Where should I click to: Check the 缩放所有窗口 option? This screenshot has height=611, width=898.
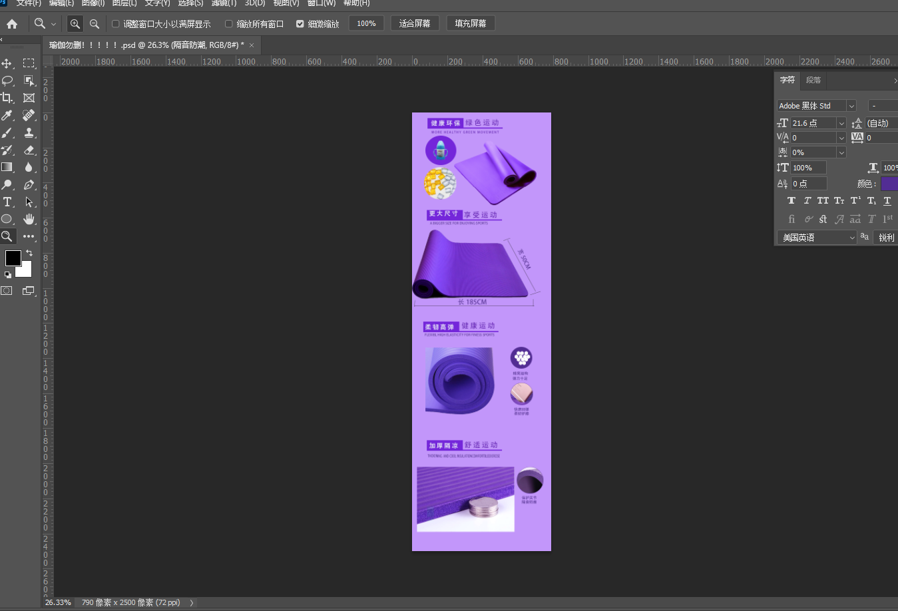click(229, 24)
